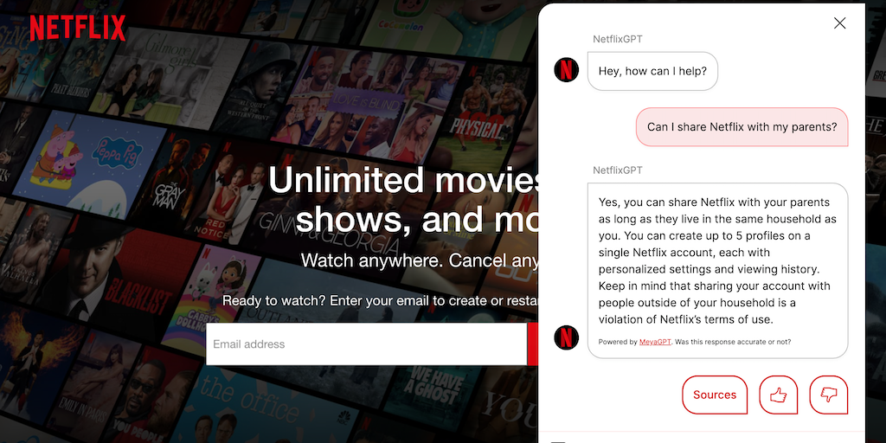Viewport: 886px width, 443px height.
Task: Close the NetflixGPT chat panel
Action: tap(839, 22)
